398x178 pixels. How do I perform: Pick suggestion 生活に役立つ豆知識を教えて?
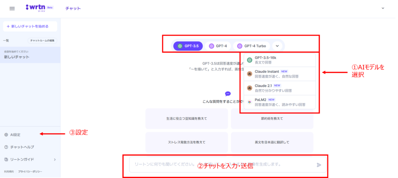(187, 119)
